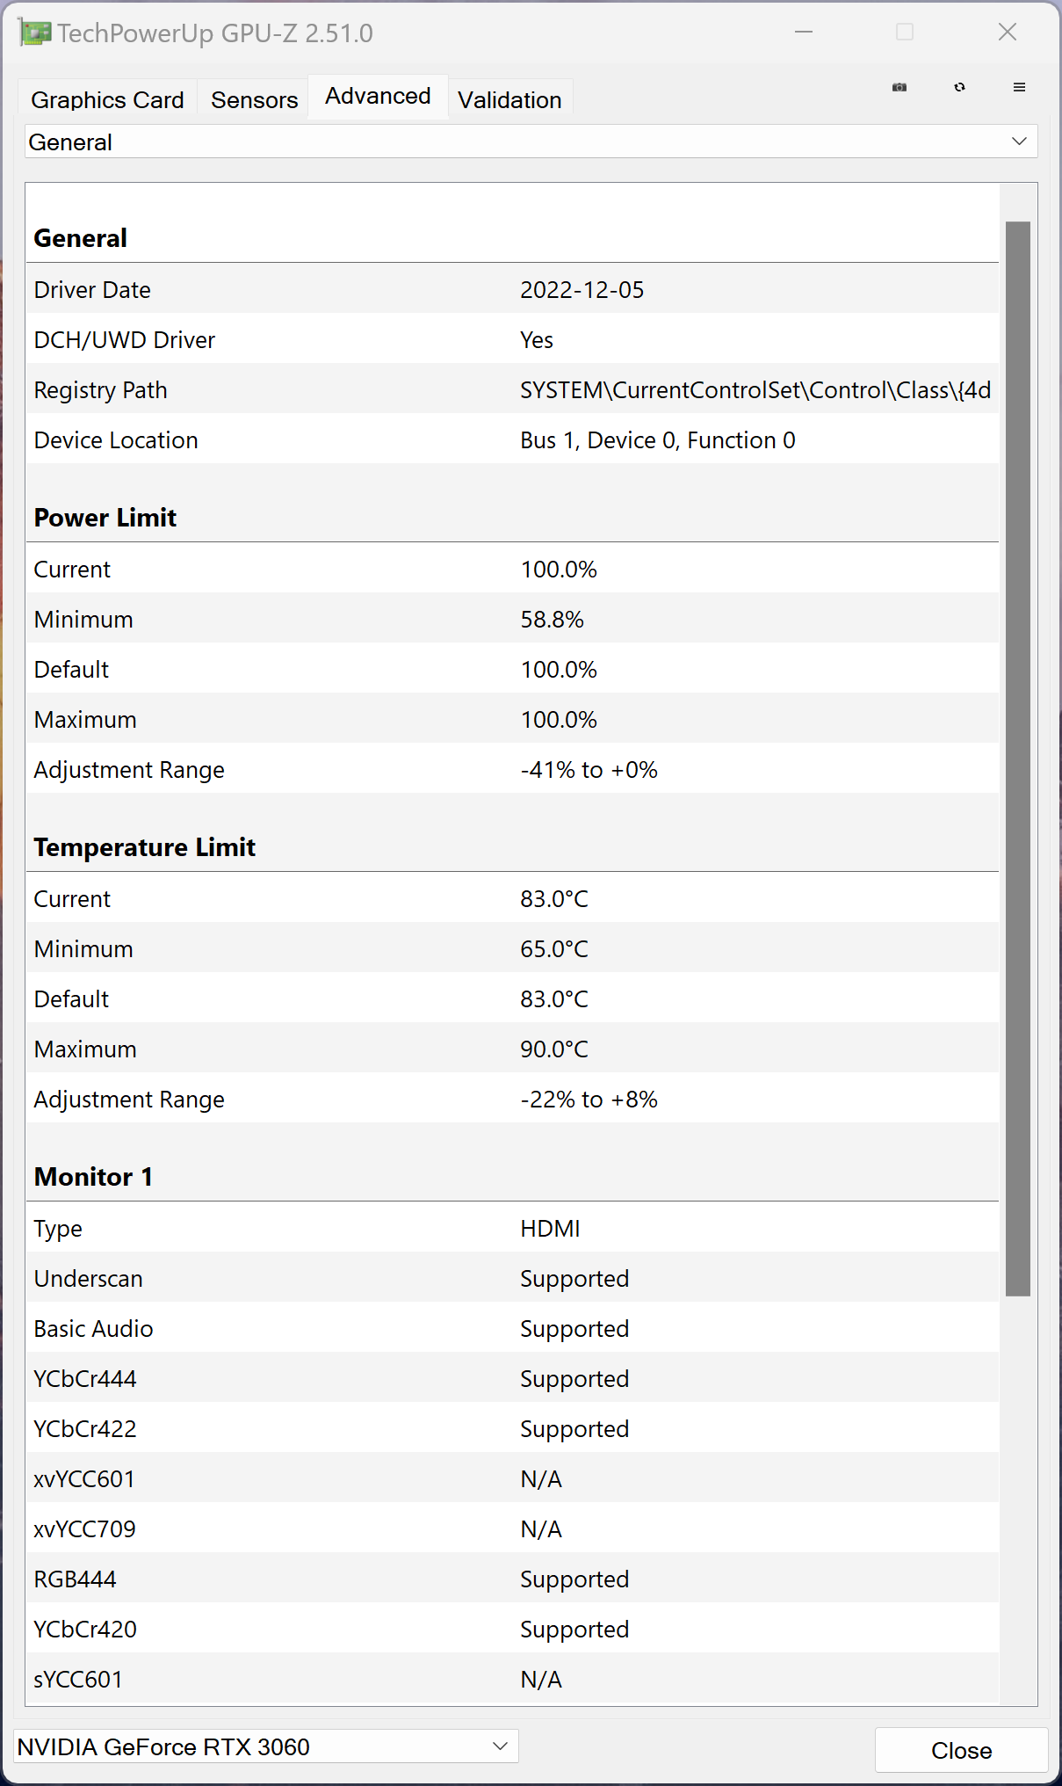Click the GPU-Z app icon in title bar
Viewport: 1062px width, 1786px height.
tap(34, 33)
